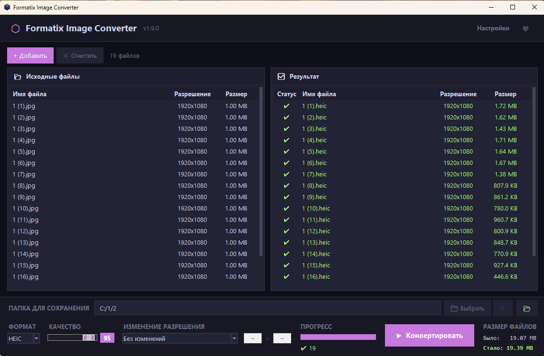
Task: Click the app icon in the title bar
Action: (x=7, y=7)
